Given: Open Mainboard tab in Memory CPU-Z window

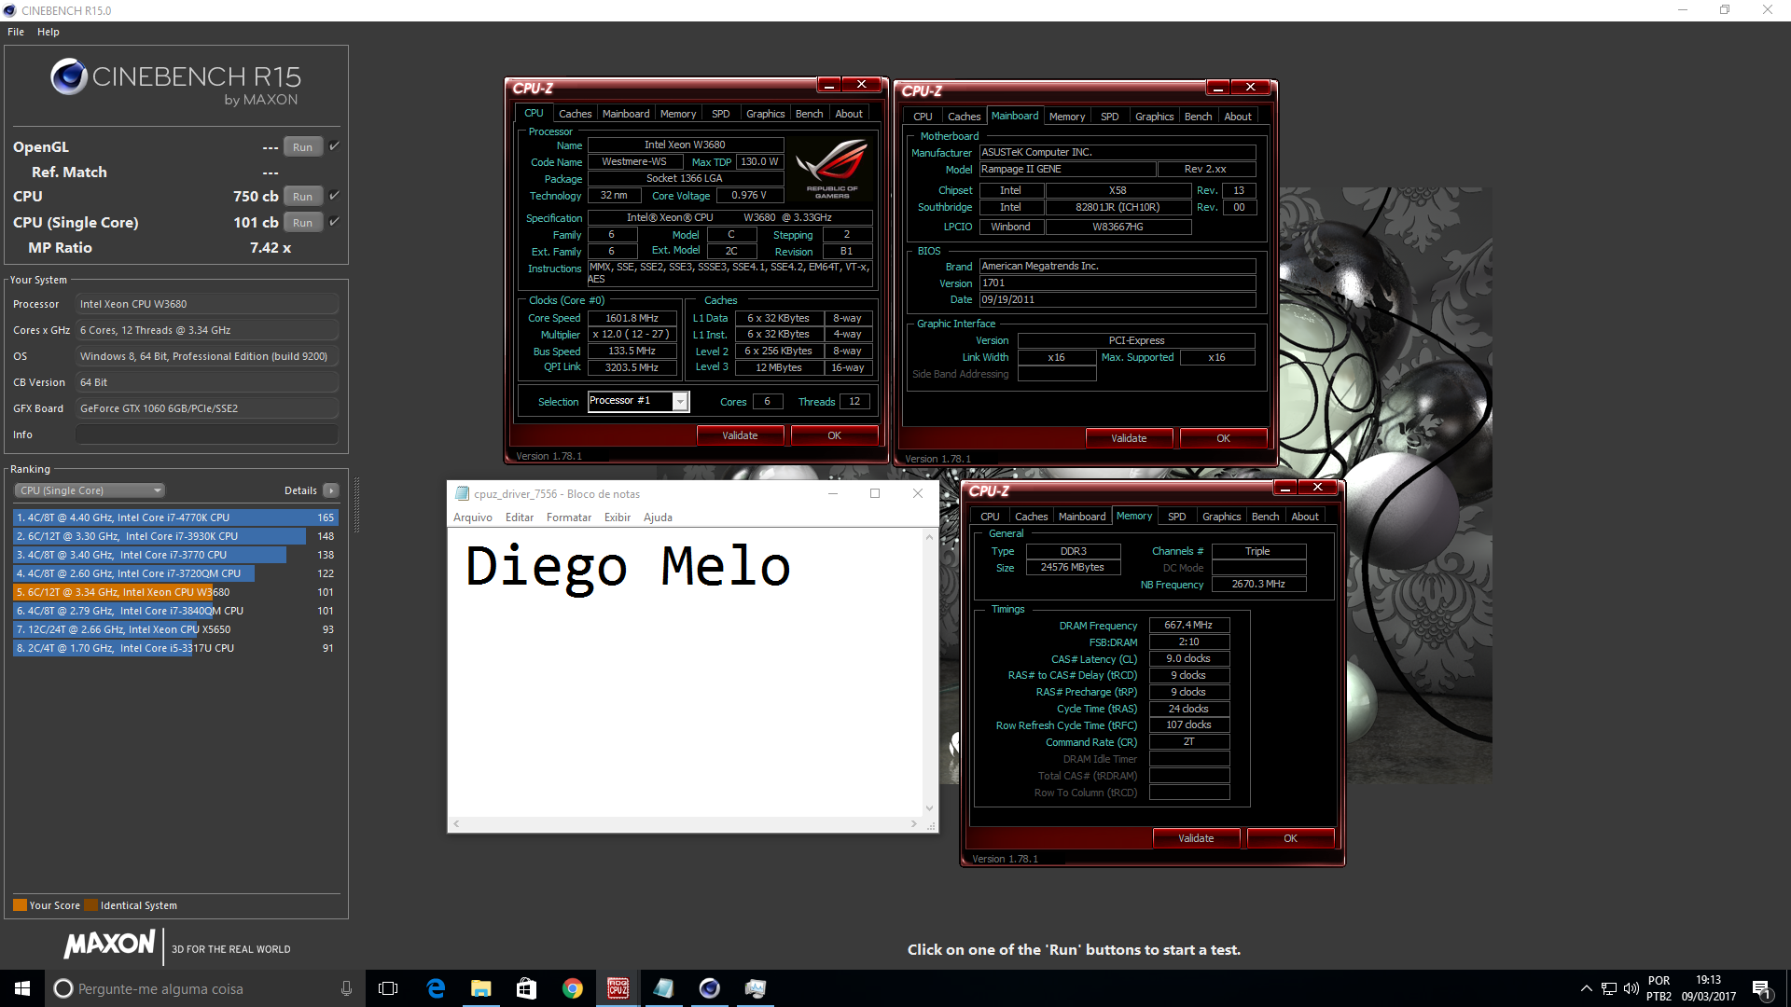Looking at the screenshot, I should 1082,517.
